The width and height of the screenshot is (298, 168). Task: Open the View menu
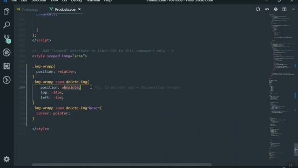[x=54, y=1]
